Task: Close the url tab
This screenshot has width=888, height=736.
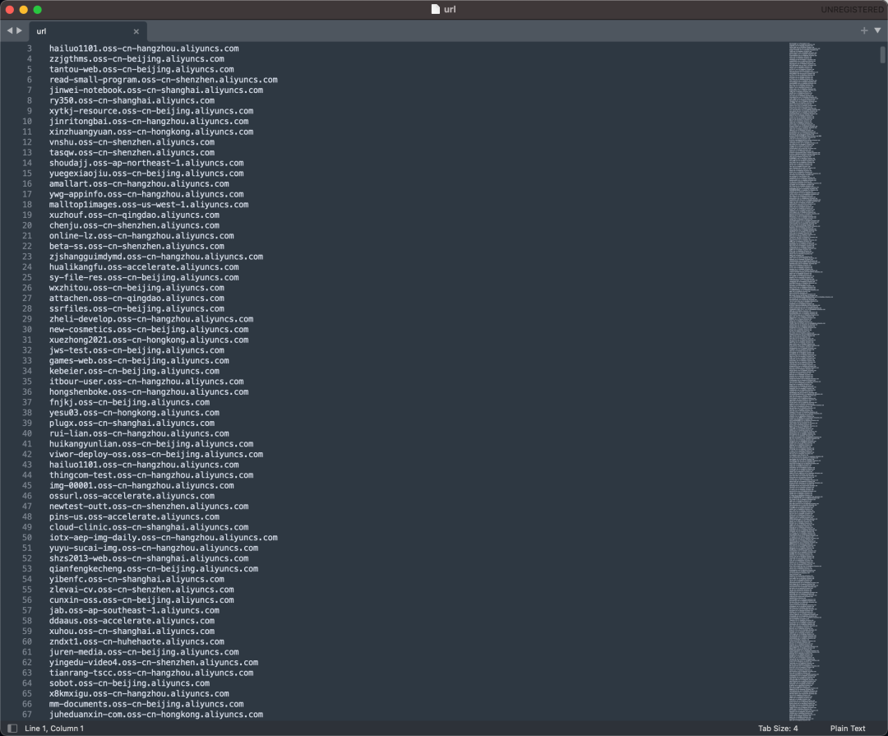Action: (136, 32)
